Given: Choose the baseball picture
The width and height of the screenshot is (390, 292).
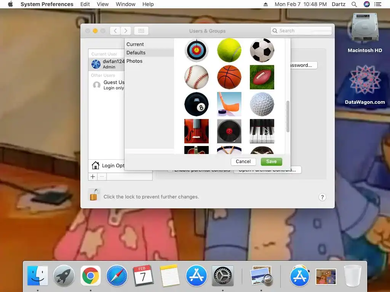Looking at the screenshot, I should tap(197, 77).
